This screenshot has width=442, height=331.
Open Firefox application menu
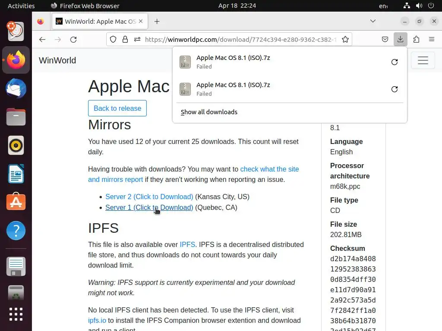click(432, 39)
